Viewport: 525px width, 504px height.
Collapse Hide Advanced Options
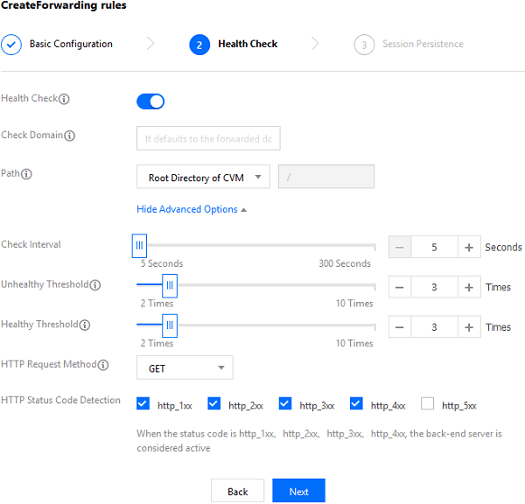pos(192,209)
